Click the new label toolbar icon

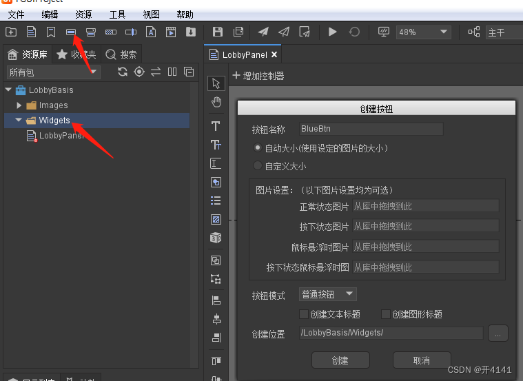[x=51, y=32]
